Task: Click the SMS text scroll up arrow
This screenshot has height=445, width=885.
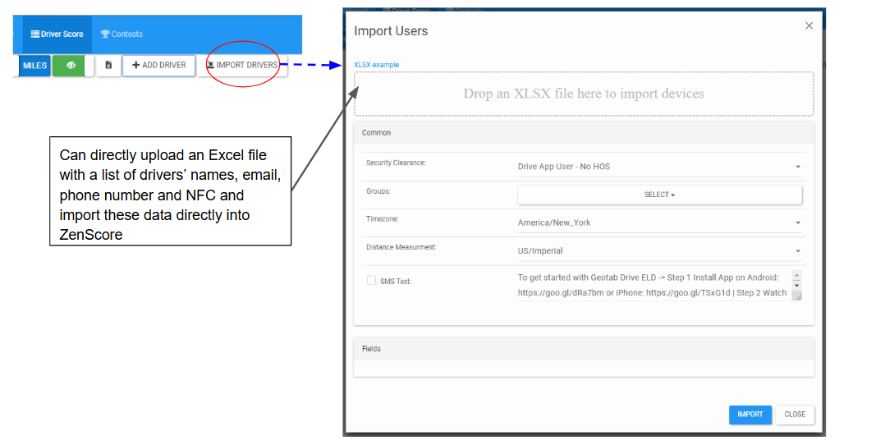Action: coord(797,275)
